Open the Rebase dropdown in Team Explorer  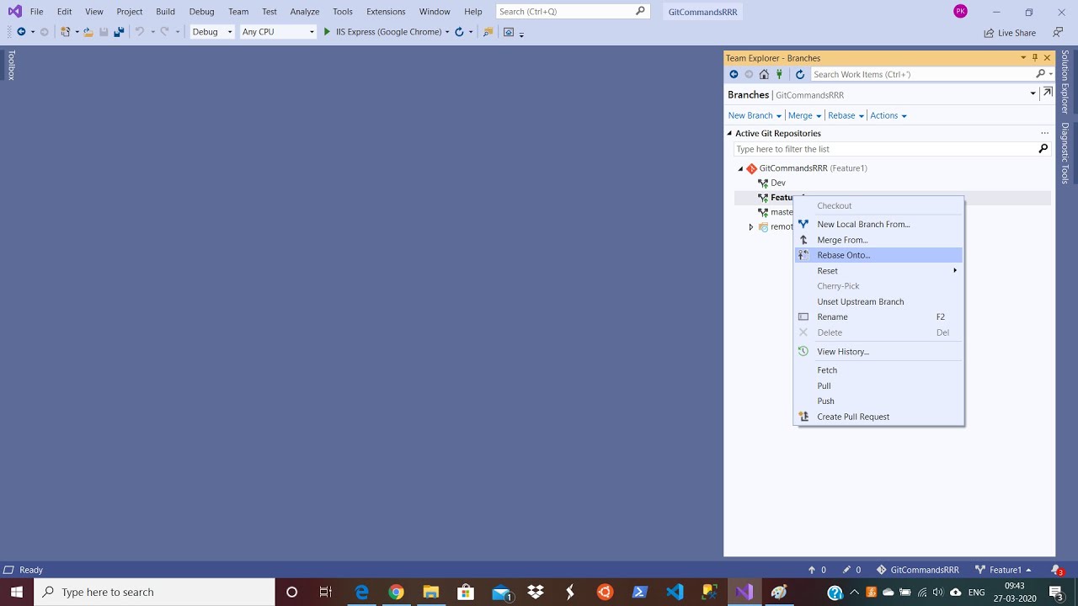pos(846,115)
